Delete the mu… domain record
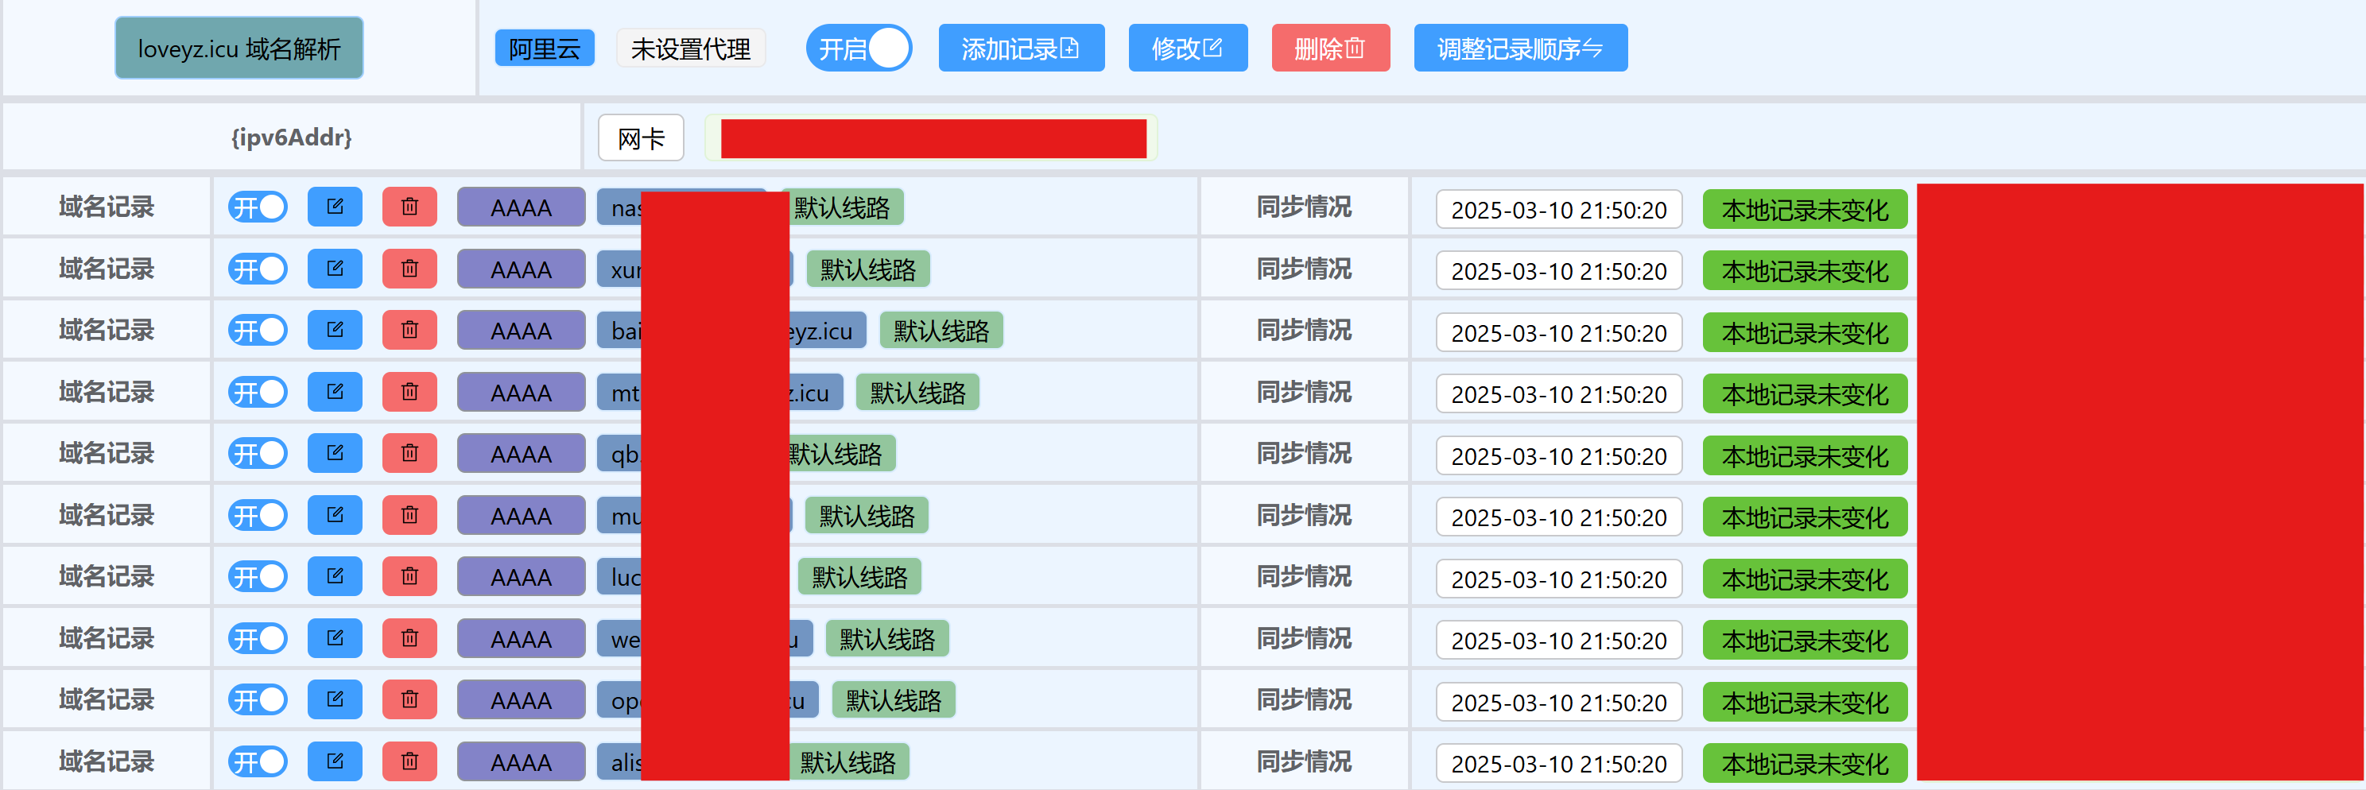This screenshot has height=790, width=2366. point(409,514)
